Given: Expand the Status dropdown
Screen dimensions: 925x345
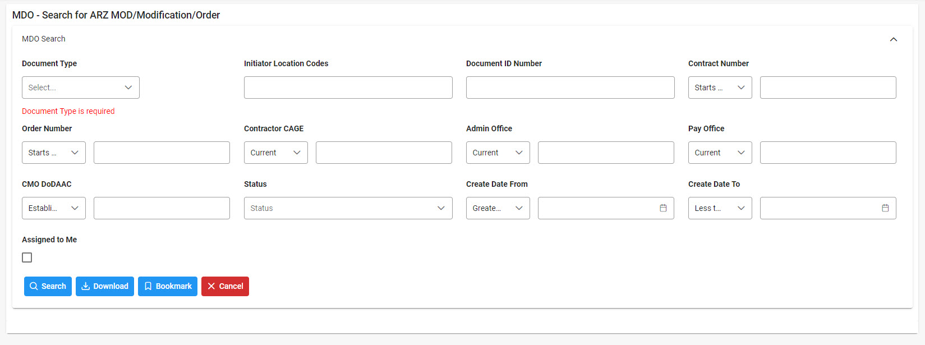Looking at the screenshot, I should click(x=348, y=208).
